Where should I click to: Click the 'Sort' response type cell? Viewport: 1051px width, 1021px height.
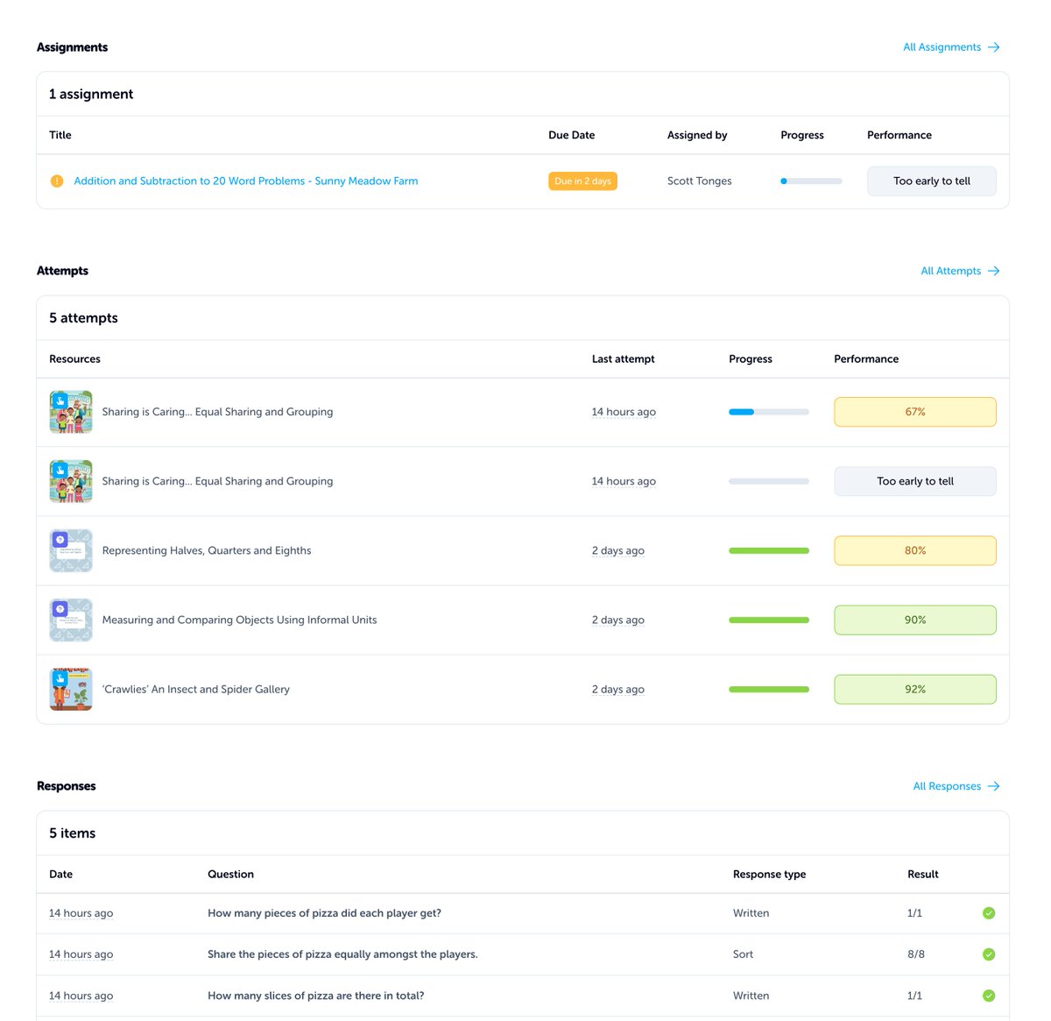(743, 954)
